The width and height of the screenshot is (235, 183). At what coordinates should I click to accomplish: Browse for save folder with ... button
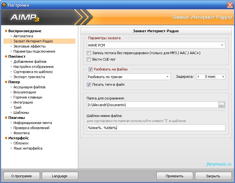click(x=222, y=105)
